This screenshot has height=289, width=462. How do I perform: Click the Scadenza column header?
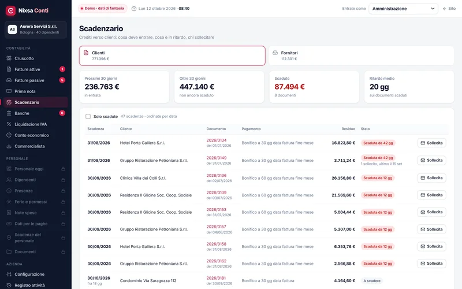click(x=96, y=129)
